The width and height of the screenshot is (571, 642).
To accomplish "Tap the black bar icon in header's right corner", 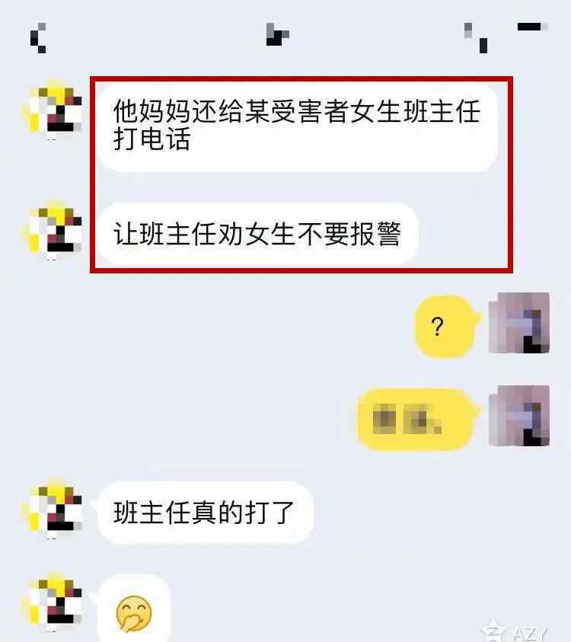I will tap(532, 27).
